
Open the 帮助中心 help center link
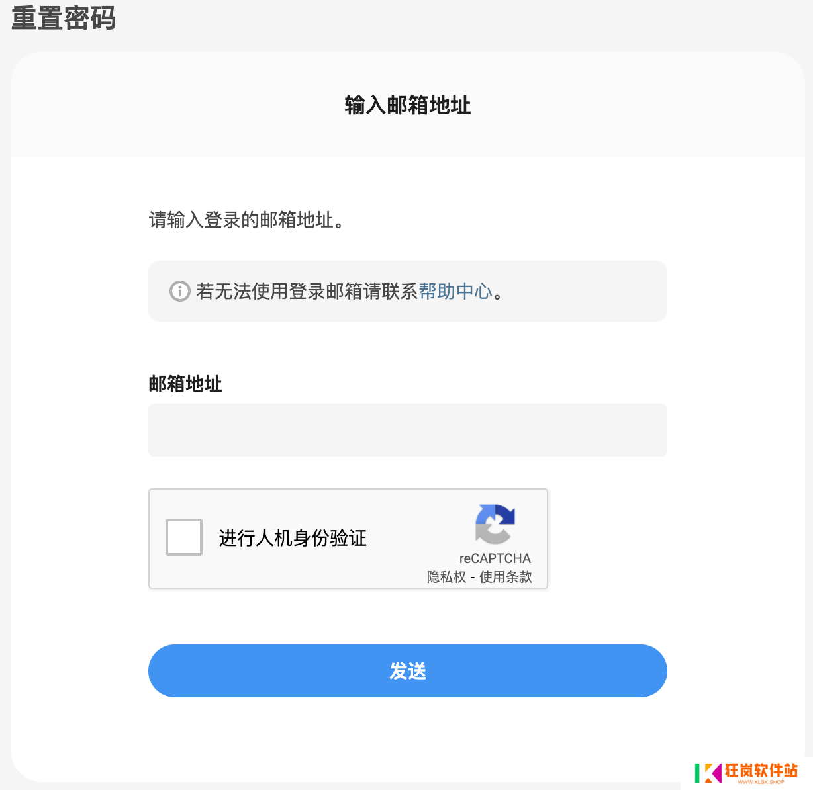[x=455, y=291]
